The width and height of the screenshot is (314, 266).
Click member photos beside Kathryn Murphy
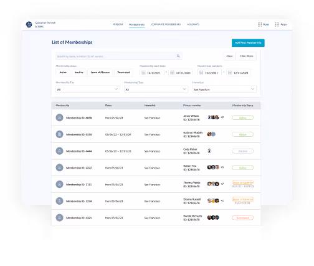(x=211, y=134)
